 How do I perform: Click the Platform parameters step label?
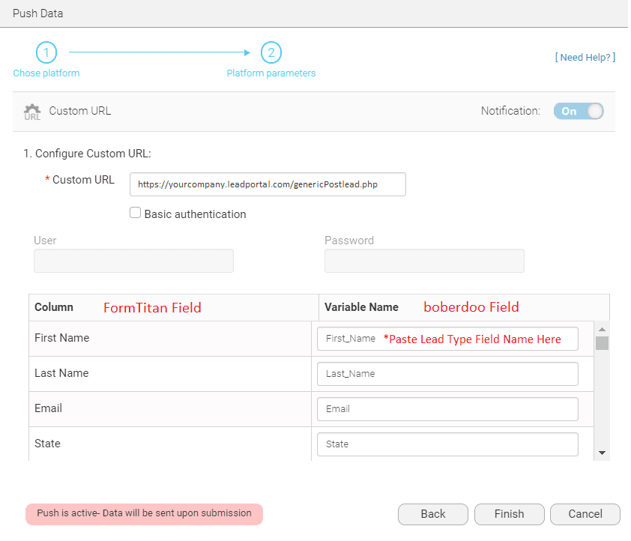271,73
